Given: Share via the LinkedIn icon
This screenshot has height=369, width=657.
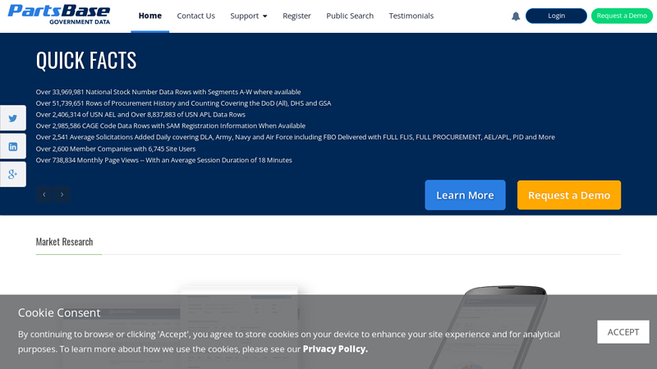Looking at the screenshot, I should coord(13,147).
